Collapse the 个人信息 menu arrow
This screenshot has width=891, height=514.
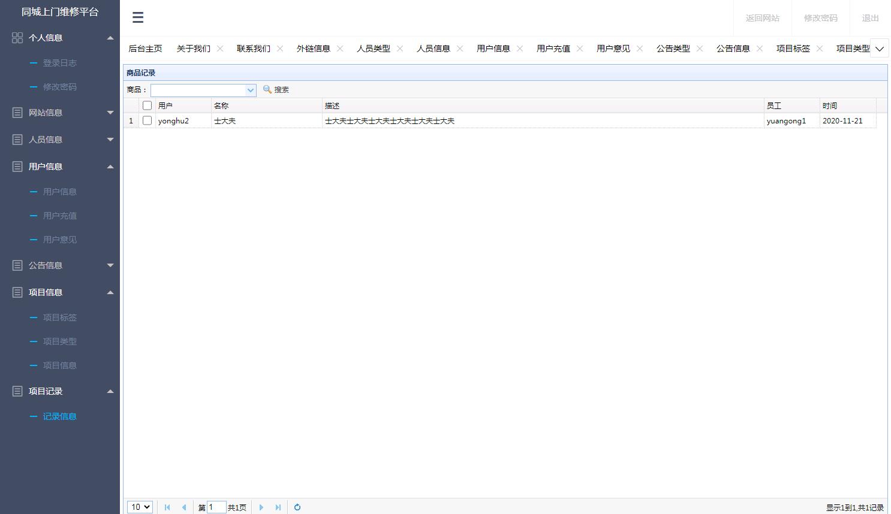coord(110,38)
